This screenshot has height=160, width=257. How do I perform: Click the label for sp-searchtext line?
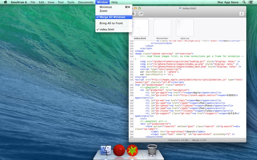tap(178, 132)
